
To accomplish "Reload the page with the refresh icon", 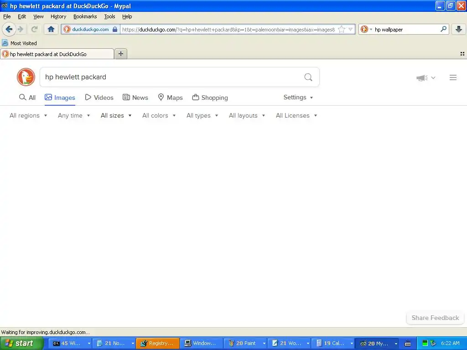I will tap(34, 29).
